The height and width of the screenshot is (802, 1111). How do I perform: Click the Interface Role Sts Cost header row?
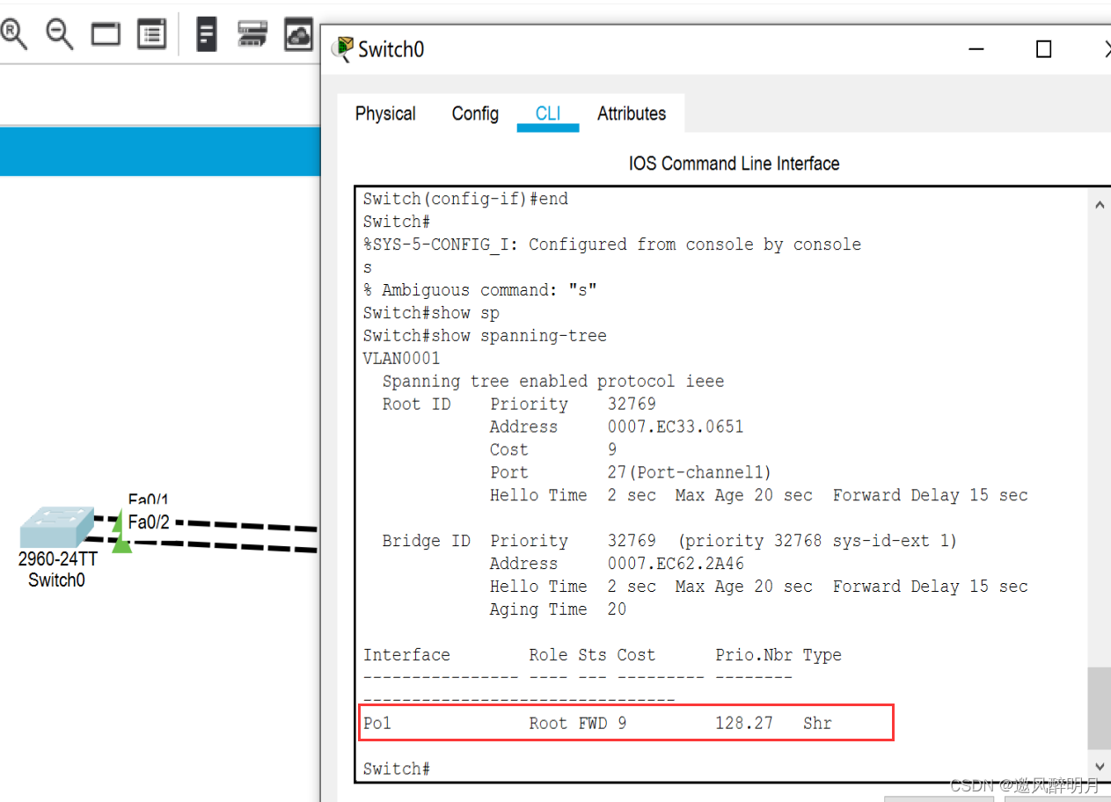[603, 655]
